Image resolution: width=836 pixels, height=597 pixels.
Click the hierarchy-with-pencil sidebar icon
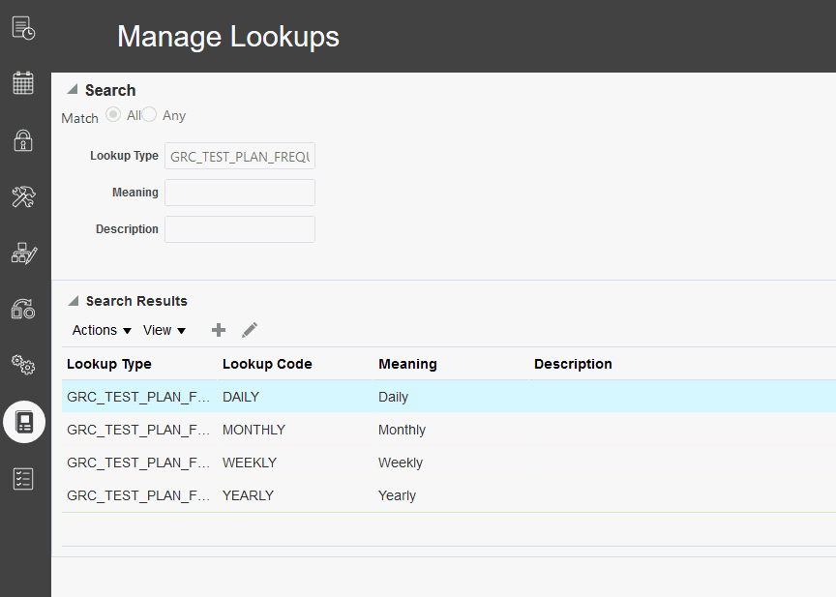point(23,254)
